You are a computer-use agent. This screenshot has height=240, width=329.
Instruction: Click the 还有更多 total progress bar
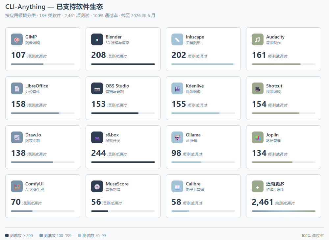[284, 211]
